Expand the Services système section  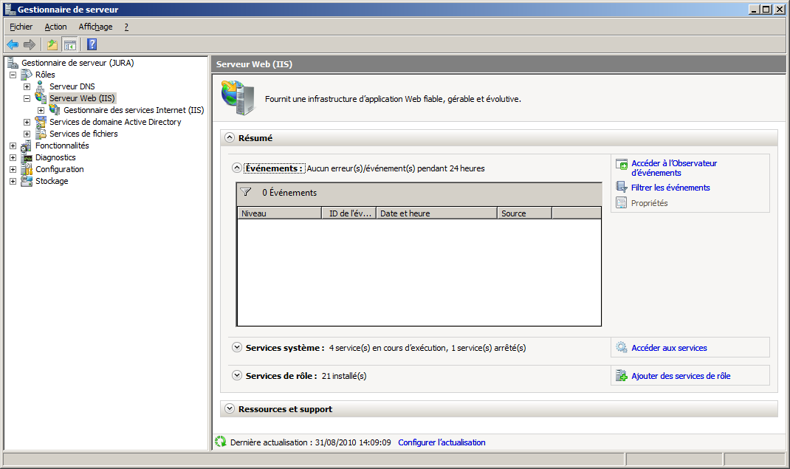(x=237, y=347)
